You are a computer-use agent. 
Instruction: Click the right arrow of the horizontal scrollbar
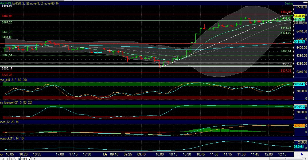[x=305, y=158]
